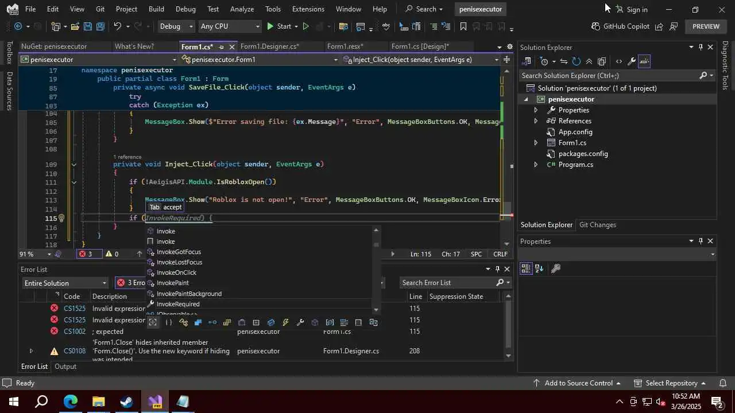This screenshot has height=413, width=735.
Task: Switch to the Form1.cs [Design]* tab
Action: pyautogui.click(x=420, y=46)
